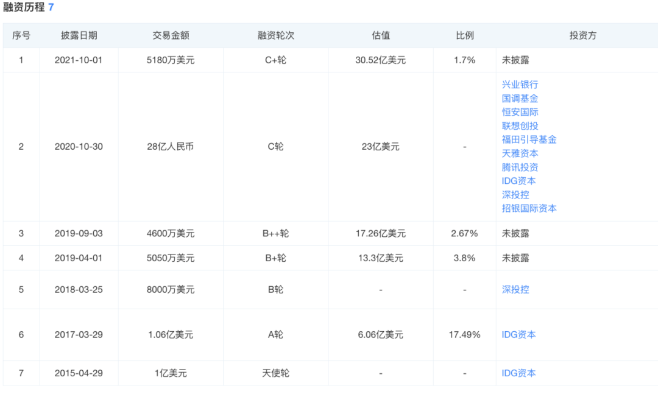Viewport: 658px width, 400px height.
Task: Select the amount 5050万美元
Action: [171, 258]
